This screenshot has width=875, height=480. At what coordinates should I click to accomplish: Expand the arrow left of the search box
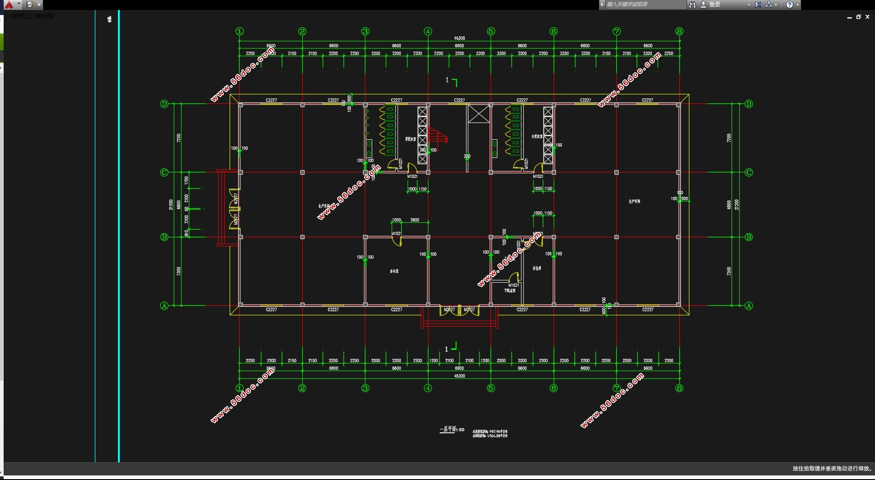tap(602, 5)
